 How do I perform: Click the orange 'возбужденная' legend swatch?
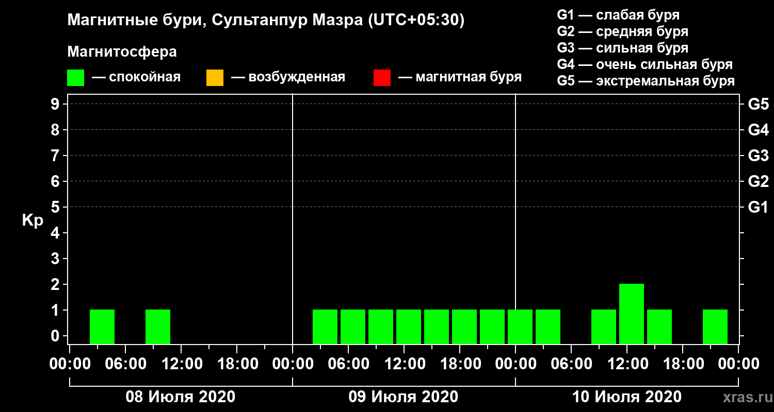(x=215, y=78)
